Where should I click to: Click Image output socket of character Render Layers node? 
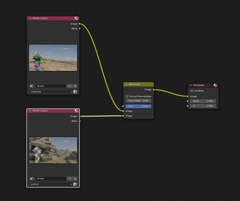point(79,24)
